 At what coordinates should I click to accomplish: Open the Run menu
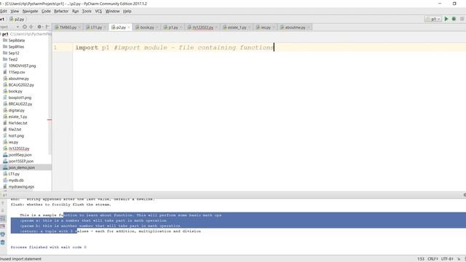(76, 11)
